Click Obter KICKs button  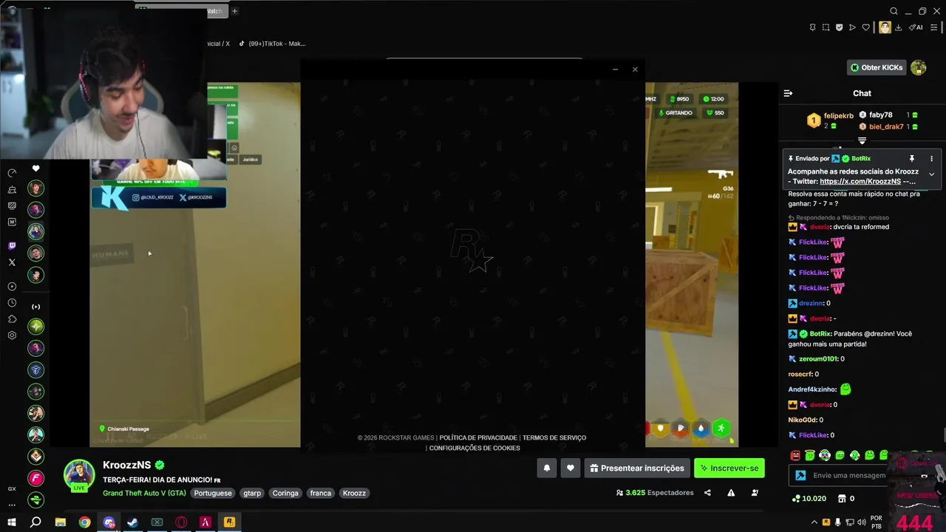pyautogui.click(x=877, y=67)
